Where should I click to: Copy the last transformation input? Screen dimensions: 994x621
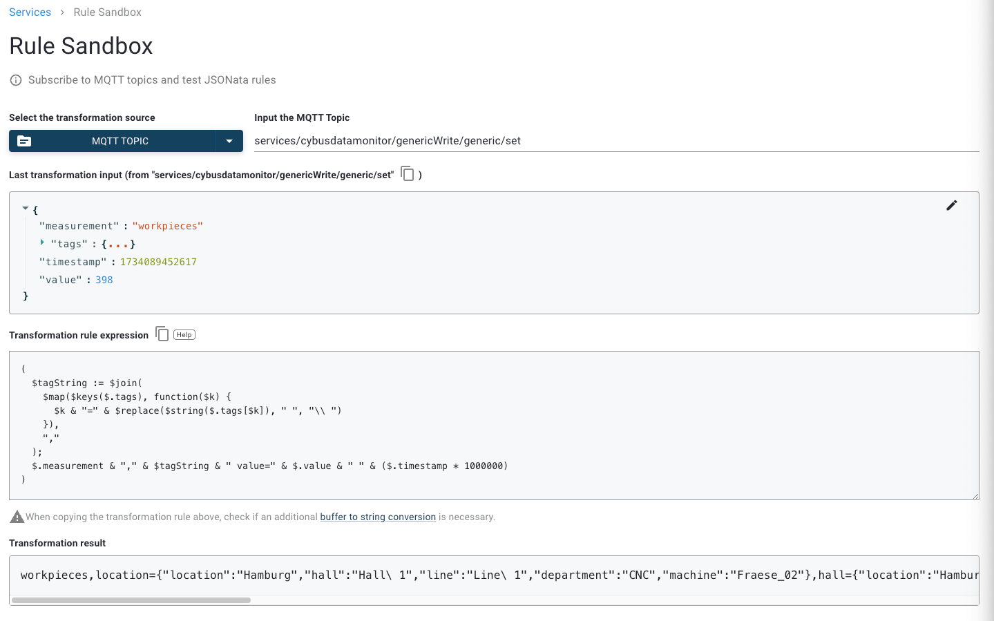[408, 174]
